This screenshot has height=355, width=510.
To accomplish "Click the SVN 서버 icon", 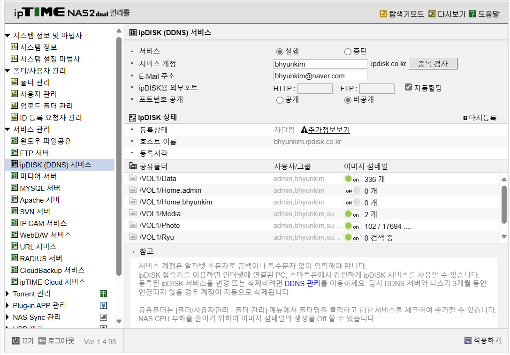I will coord(14,211).
